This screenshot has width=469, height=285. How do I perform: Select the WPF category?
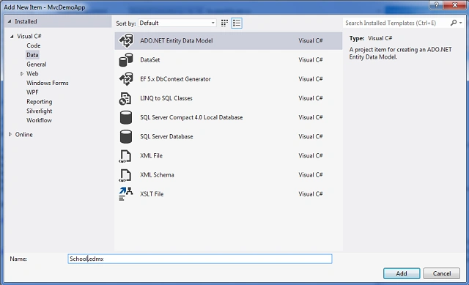click(32, 92)
